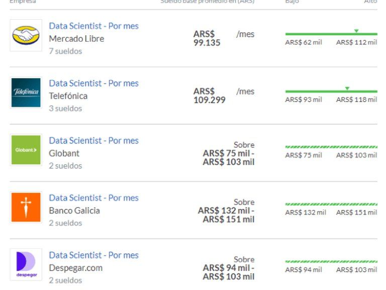
Task: Click the green Globant logo
Action: pos(26,150)
